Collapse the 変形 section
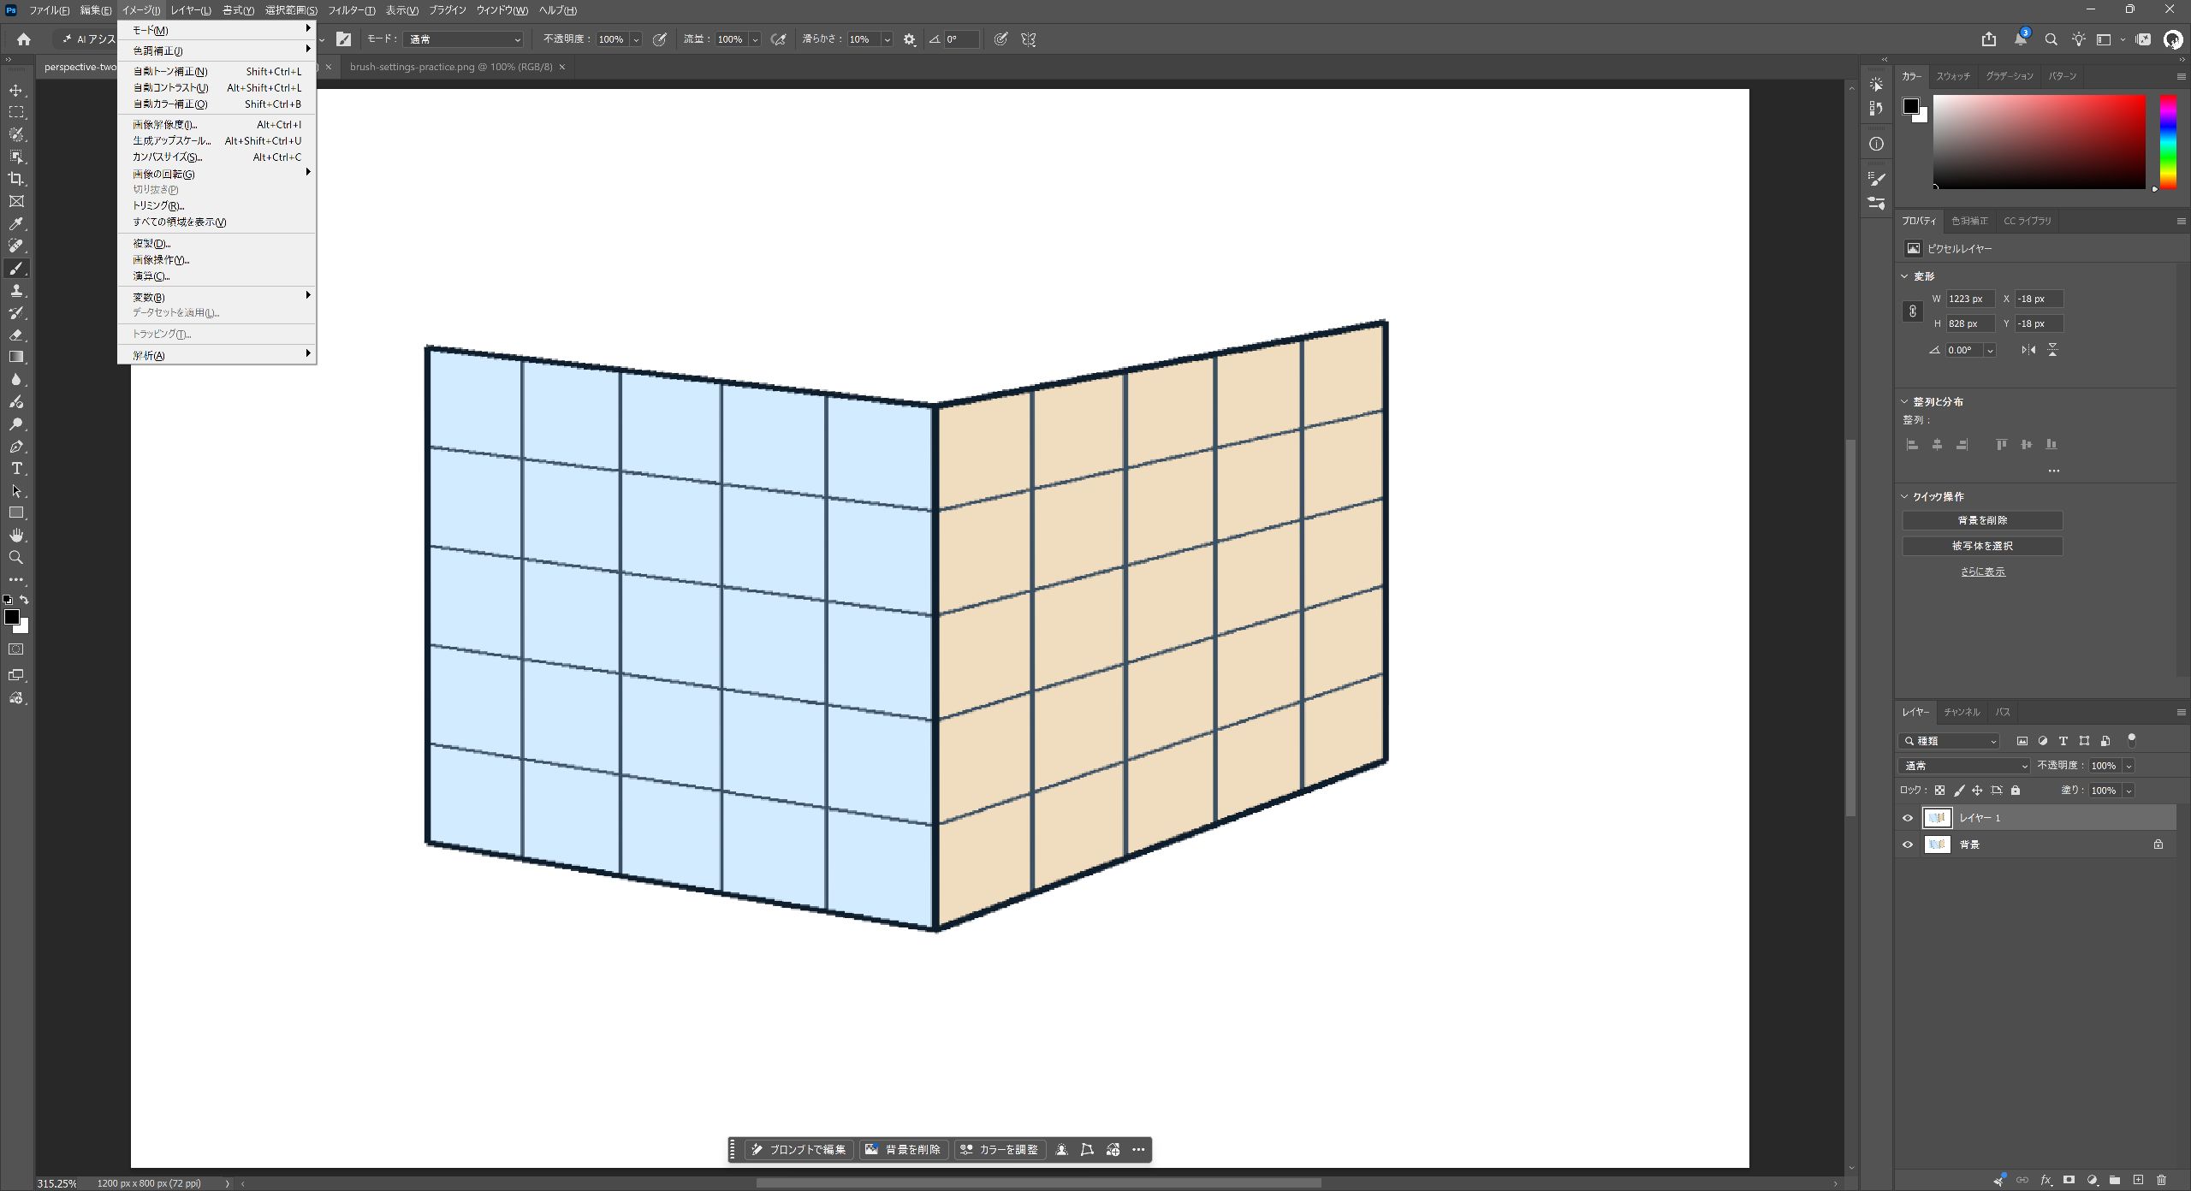This screenshot has height=1191, width=2191. [x=1904, y=276]
